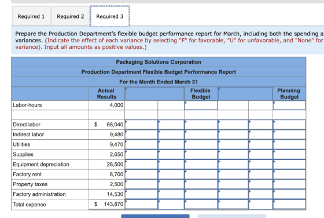Click the Factory administration row label
This screenshot has width=324, height=218.
(39, 194)
